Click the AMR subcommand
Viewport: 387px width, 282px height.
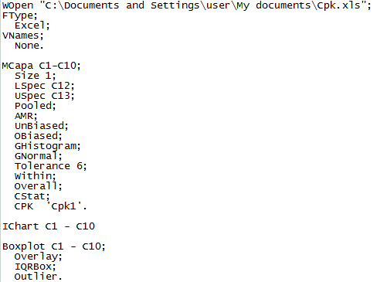pos(26,116)
